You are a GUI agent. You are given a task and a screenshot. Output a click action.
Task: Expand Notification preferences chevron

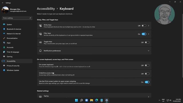click(x=148, y=51)
